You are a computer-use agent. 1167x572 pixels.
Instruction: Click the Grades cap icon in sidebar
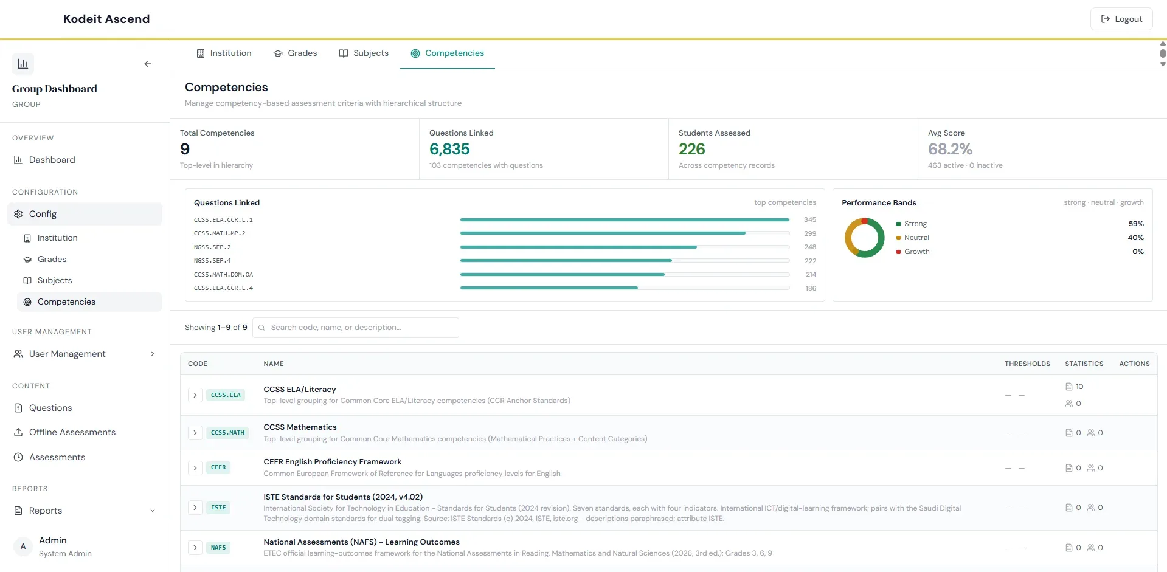coord(27,260)
